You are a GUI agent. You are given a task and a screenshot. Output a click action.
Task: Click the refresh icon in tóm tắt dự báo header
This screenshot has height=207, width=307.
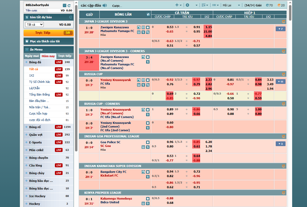[71, 17]
